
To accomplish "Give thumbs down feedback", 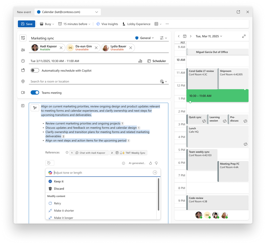I will point(156,163).
